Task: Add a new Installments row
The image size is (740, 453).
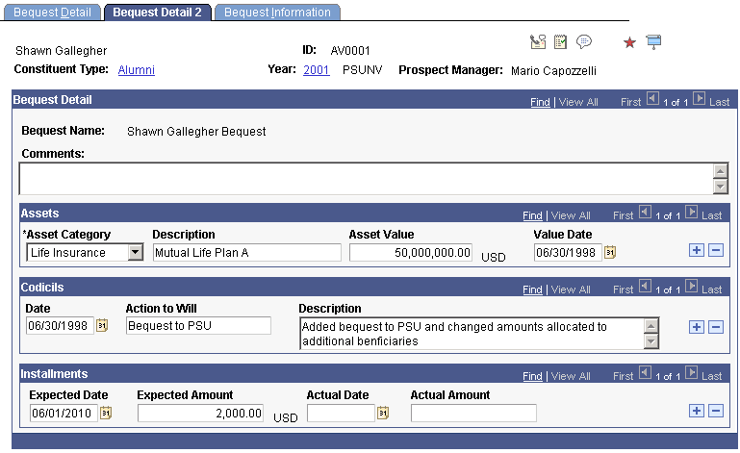Action: [697, 411]
